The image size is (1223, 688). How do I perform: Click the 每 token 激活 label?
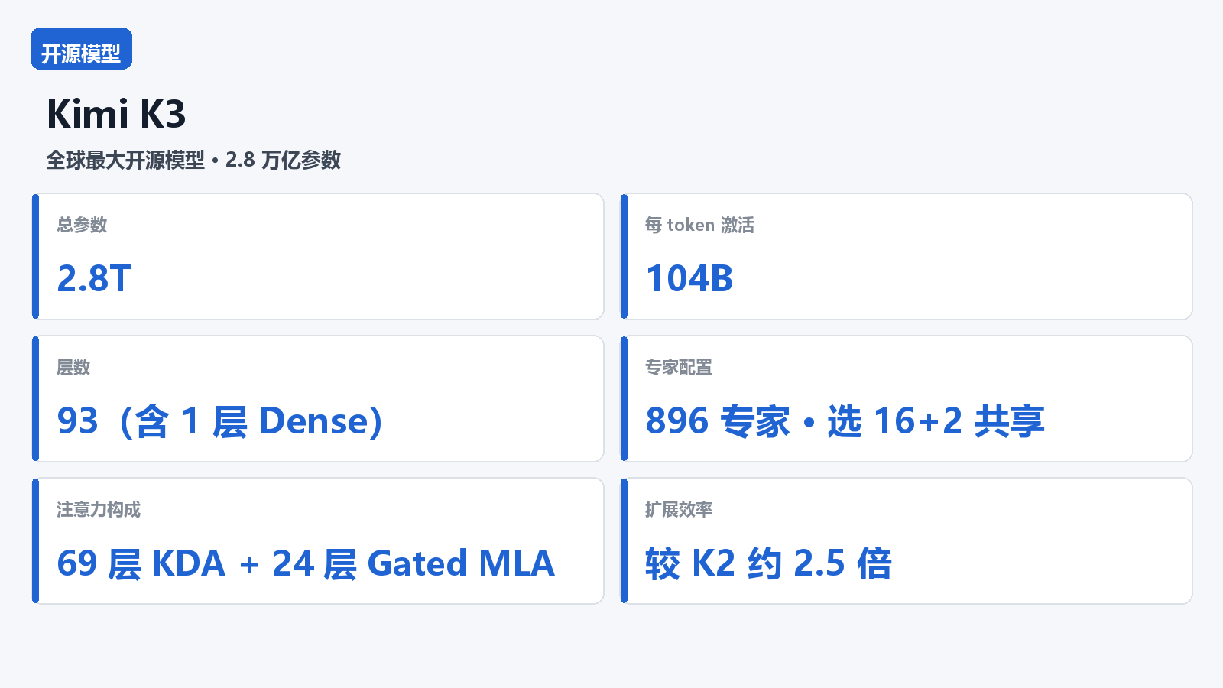[699, 225]
